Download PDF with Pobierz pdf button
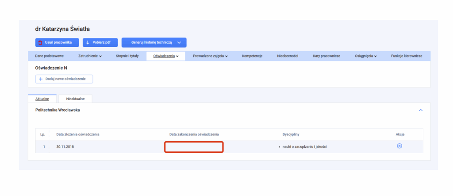Image resolution: width=453 pixels, height=196 pixels. (x=100, y=42)
